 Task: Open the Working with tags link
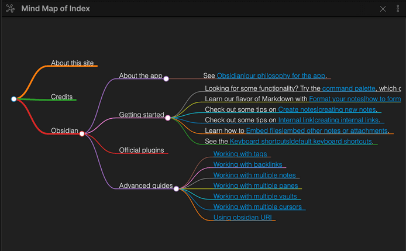point(240,154)
